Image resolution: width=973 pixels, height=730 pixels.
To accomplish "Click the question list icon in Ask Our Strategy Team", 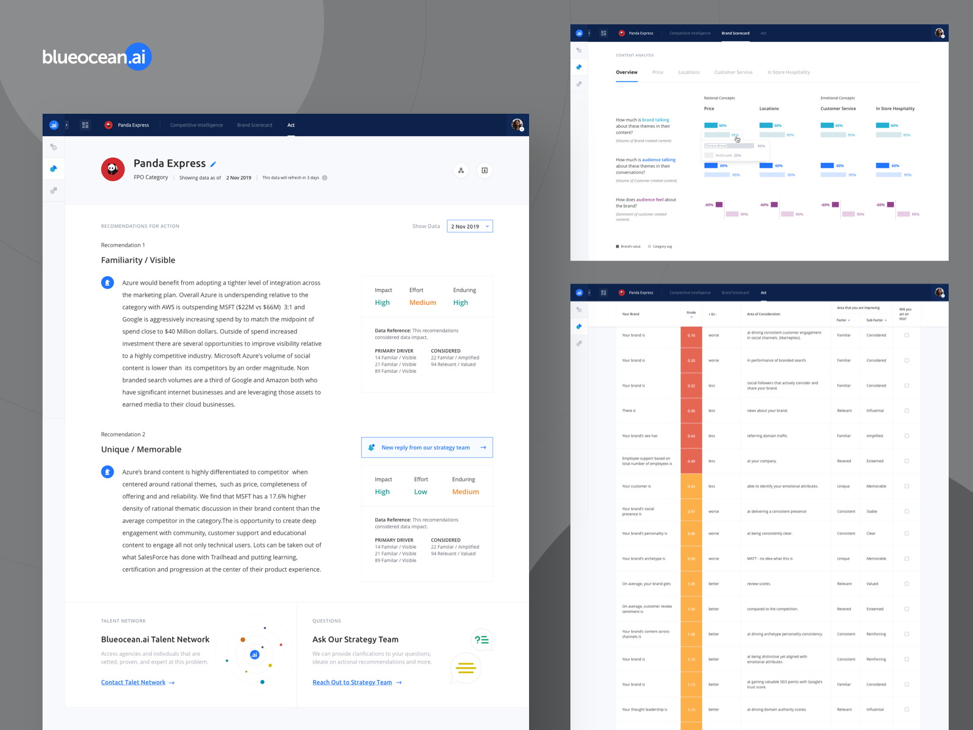I will point(482,640).
